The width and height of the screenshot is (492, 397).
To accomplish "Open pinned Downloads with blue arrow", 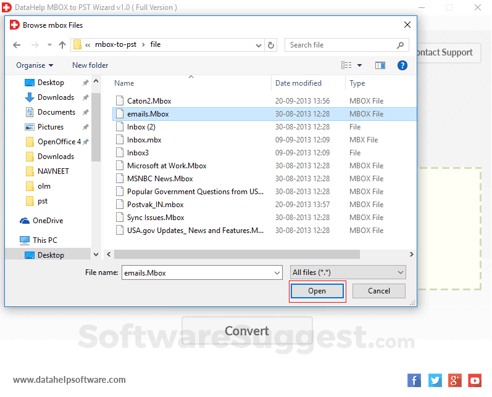I will click(x=56, y=97).
